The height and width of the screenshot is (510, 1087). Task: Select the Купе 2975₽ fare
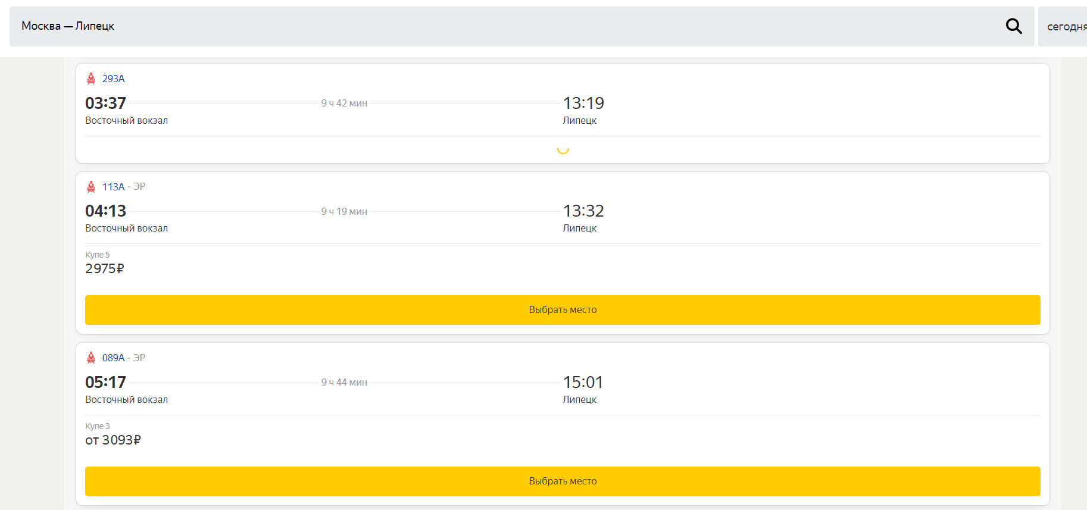click(x=105, y=268)
